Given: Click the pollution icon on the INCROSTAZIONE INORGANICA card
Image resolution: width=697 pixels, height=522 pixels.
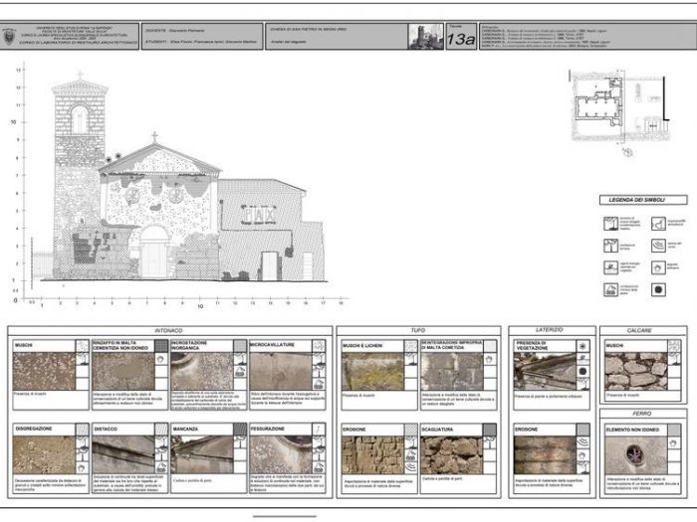Looking at the screenshot, I should (x=240, y=372).
